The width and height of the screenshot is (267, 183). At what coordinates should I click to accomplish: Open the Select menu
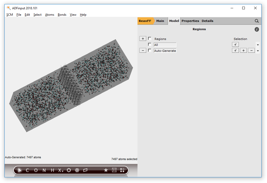pyautogui.click(x=37, y=15)
